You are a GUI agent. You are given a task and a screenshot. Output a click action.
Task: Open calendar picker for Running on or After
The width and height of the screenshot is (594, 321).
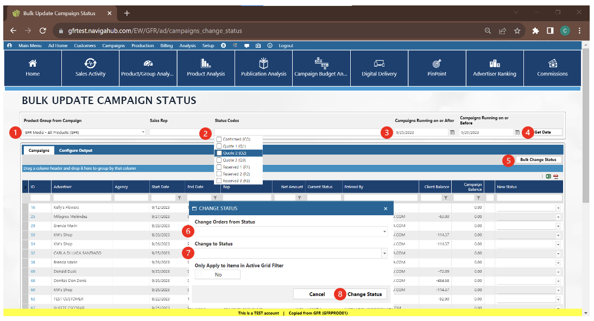click(452, 132)
